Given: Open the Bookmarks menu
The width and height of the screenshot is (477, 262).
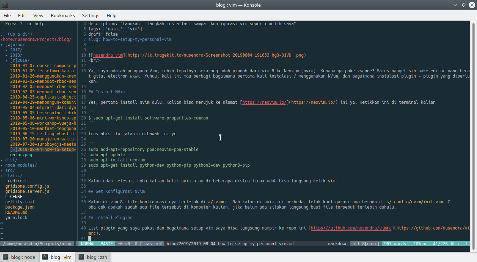Looking at the screenshot, I should pyautogui.click(x=63, y=15).
